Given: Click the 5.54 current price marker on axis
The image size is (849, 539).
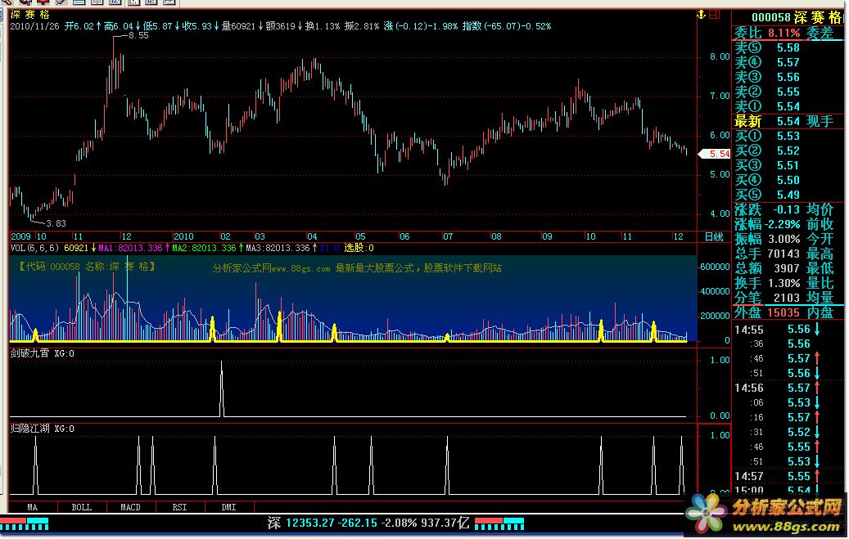Looking at the screenshot, I should (716, 155).
